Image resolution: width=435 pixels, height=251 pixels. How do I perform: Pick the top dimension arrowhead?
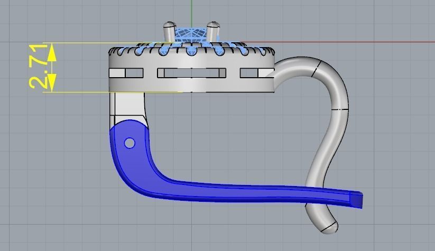52,52
